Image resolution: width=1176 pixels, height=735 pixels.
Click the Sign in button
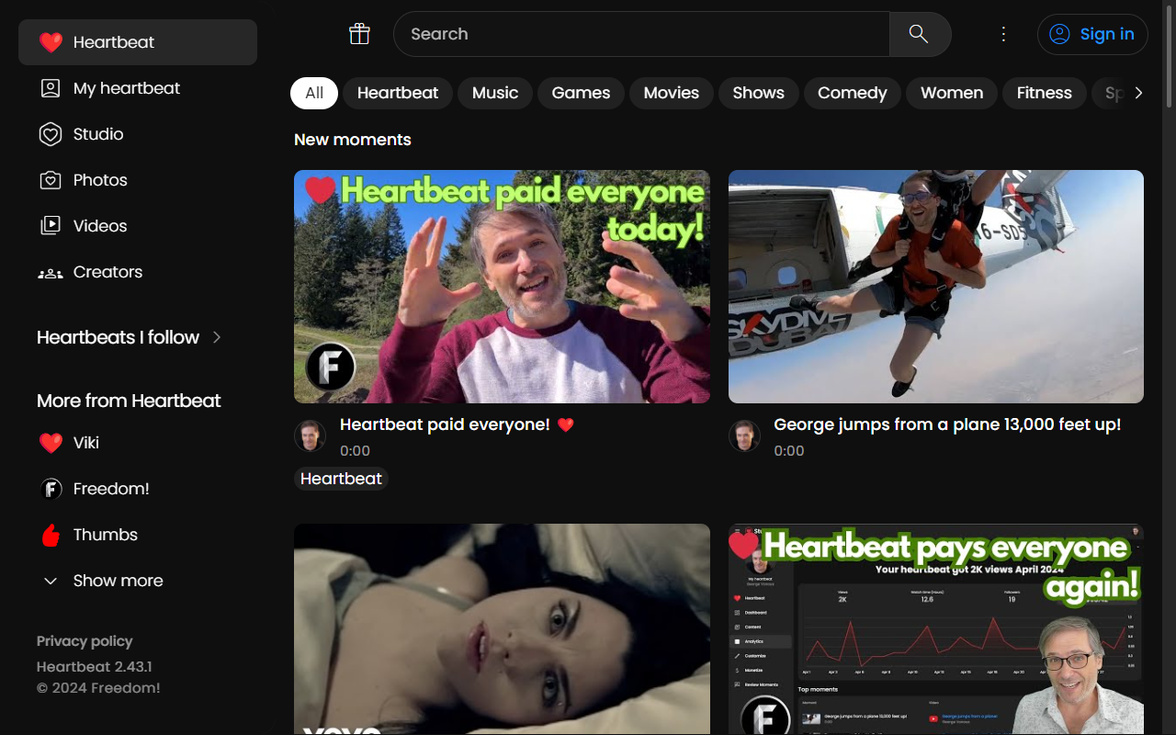1092,34
